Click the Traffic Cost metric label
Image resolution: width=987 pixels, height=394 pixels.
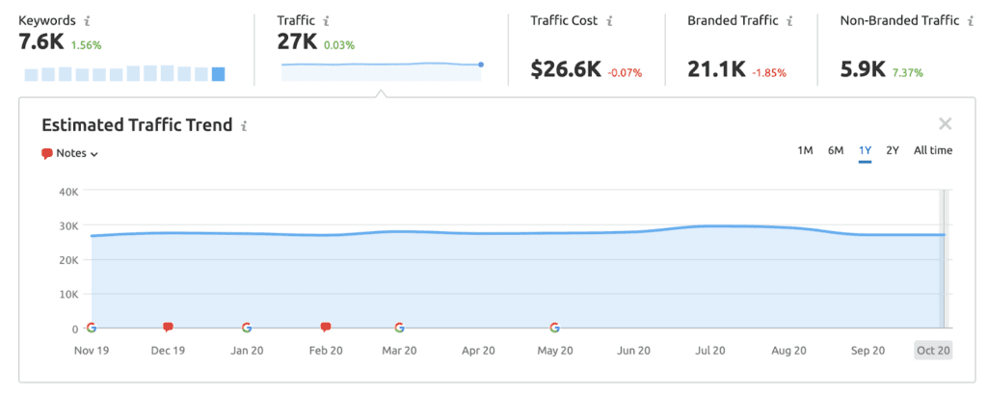[564, 21]
